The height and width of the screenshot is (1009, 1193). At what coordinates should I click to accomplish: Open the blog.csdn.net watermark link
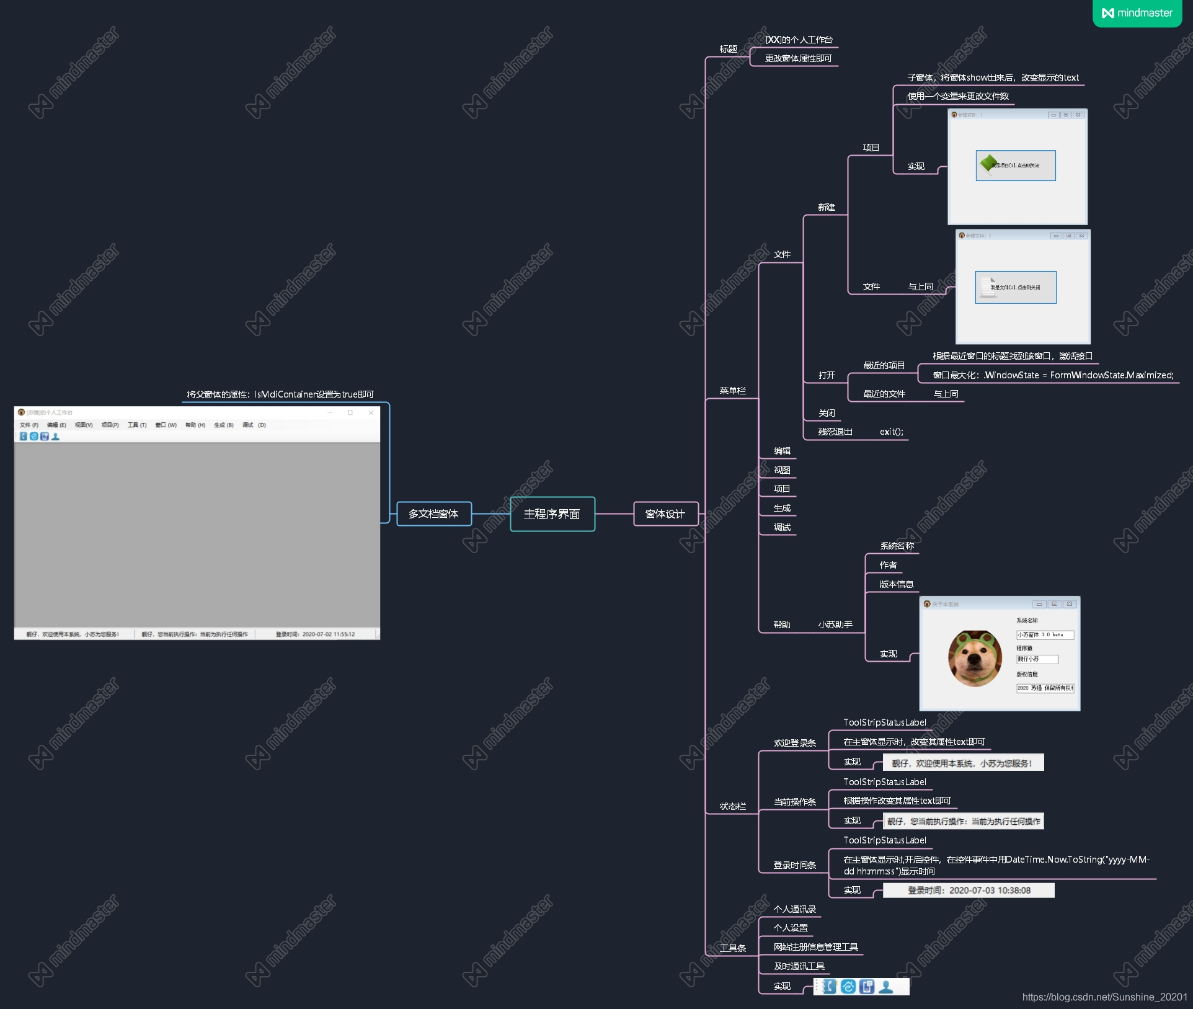1104,997
